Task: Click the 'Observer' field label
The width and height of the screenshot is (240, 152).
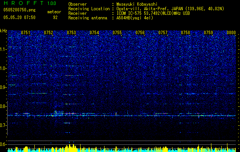Action: [77, 4]
